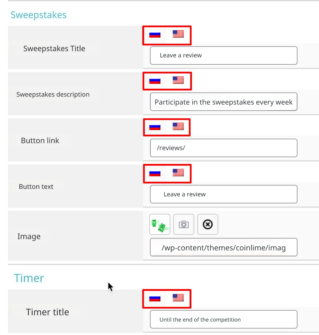This screenshot has width=319, height=335.
Task: Click the camera upload image icon
Action: pos(184,224)
